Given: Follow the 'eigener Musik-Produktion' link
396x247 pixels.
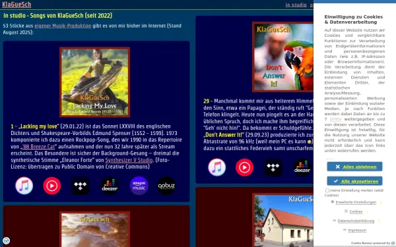Looking at the screenshot, I should click(x=63, y=26).
